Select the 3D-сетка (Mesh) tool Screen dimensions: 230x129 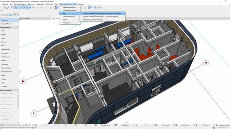click(4, 87)
